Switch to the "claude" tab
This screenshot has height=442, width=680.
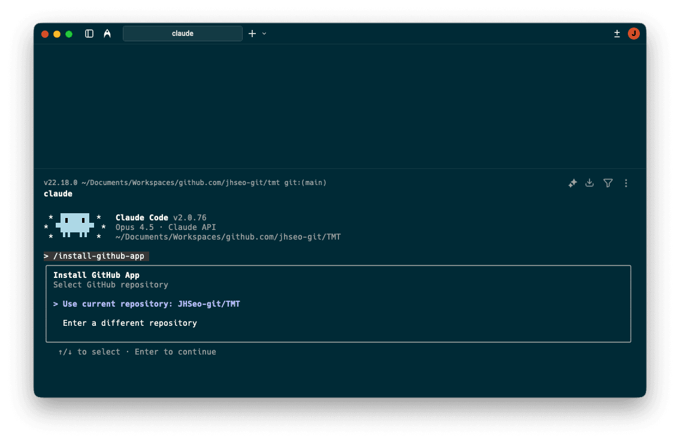(x=182, y=34)
